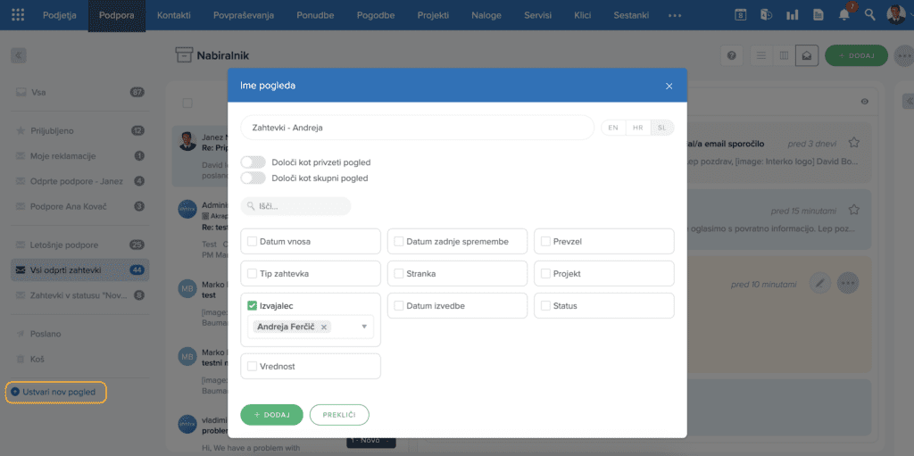Open the apps grid launcher icon
The image size is (914, 456).
(x=18, y=15)
